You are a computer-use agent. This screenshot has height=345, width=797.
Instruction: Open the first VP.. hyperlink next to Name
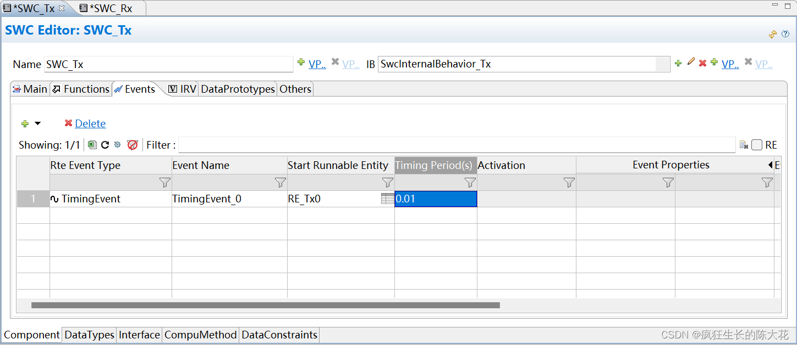(x=317, y=64)
